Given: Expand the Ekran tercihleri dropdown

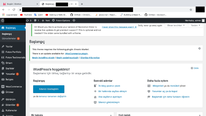Looking at the screenshot, I should point(176,25).
